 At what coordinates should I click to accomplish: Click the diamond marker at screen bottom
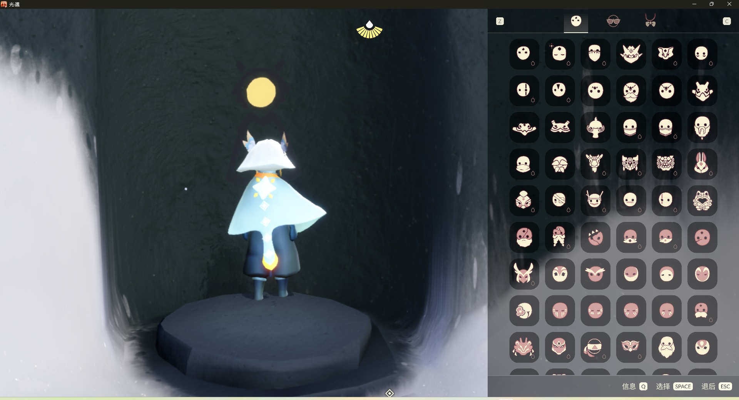pyautogui.click(x=390, y=393)
